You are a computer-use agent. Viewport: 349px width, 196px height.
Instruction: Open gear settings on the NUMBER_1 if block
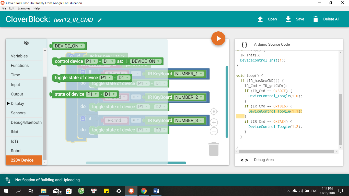(83, 72)
